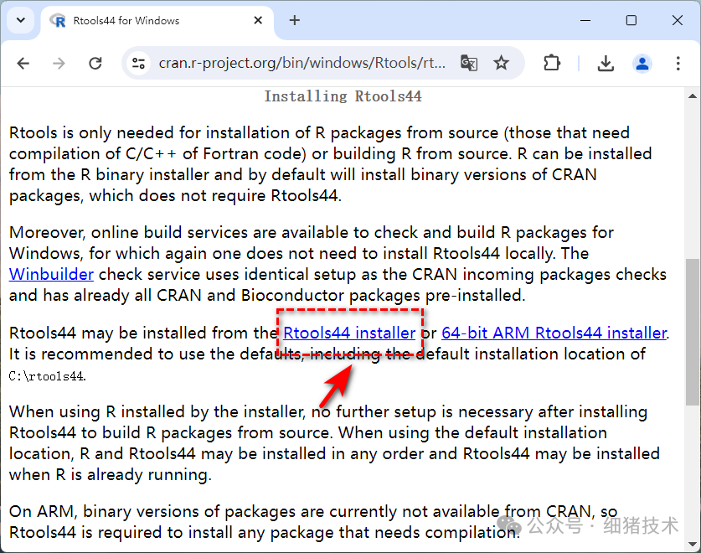This screenshot has height=553, width=701.
Task: View site information icon in the address bar
Action: (138, 63)
